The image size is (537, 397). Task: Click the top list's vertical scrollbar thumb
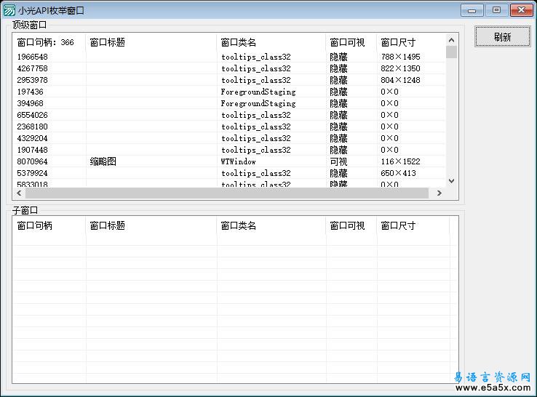coord(451,52)
